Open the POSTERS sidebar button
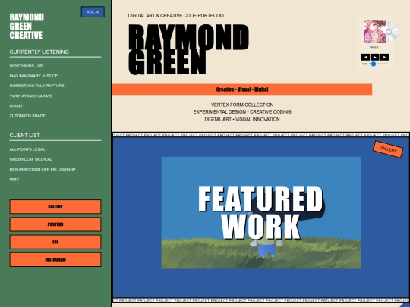The width and height of the screenshot is (410, 307). (55, 224)
